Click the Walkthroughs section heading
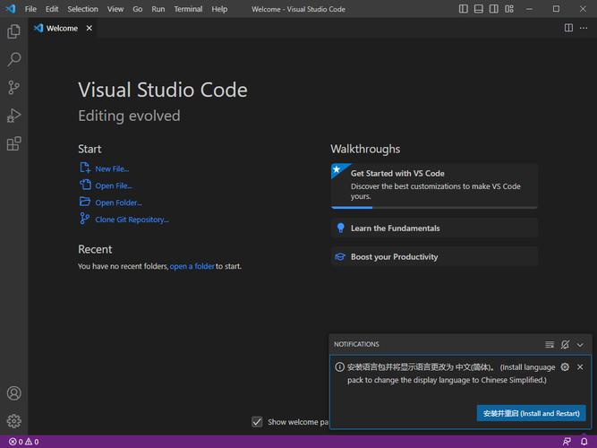This screenshot has height=448, width=597. pyautogui.click(x=365, y=149)
